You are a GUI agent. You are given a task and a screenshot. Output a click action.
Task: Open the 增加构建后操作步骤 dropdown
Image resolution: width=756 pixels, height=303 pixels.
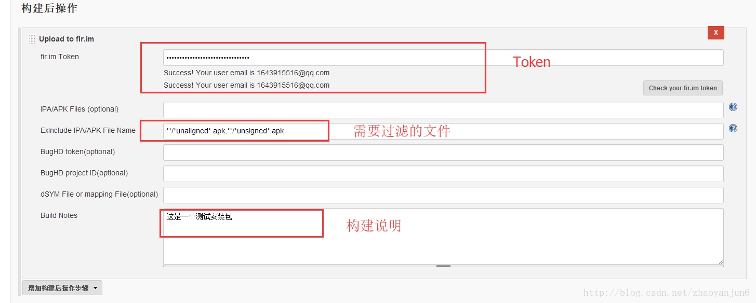[62, 288]
